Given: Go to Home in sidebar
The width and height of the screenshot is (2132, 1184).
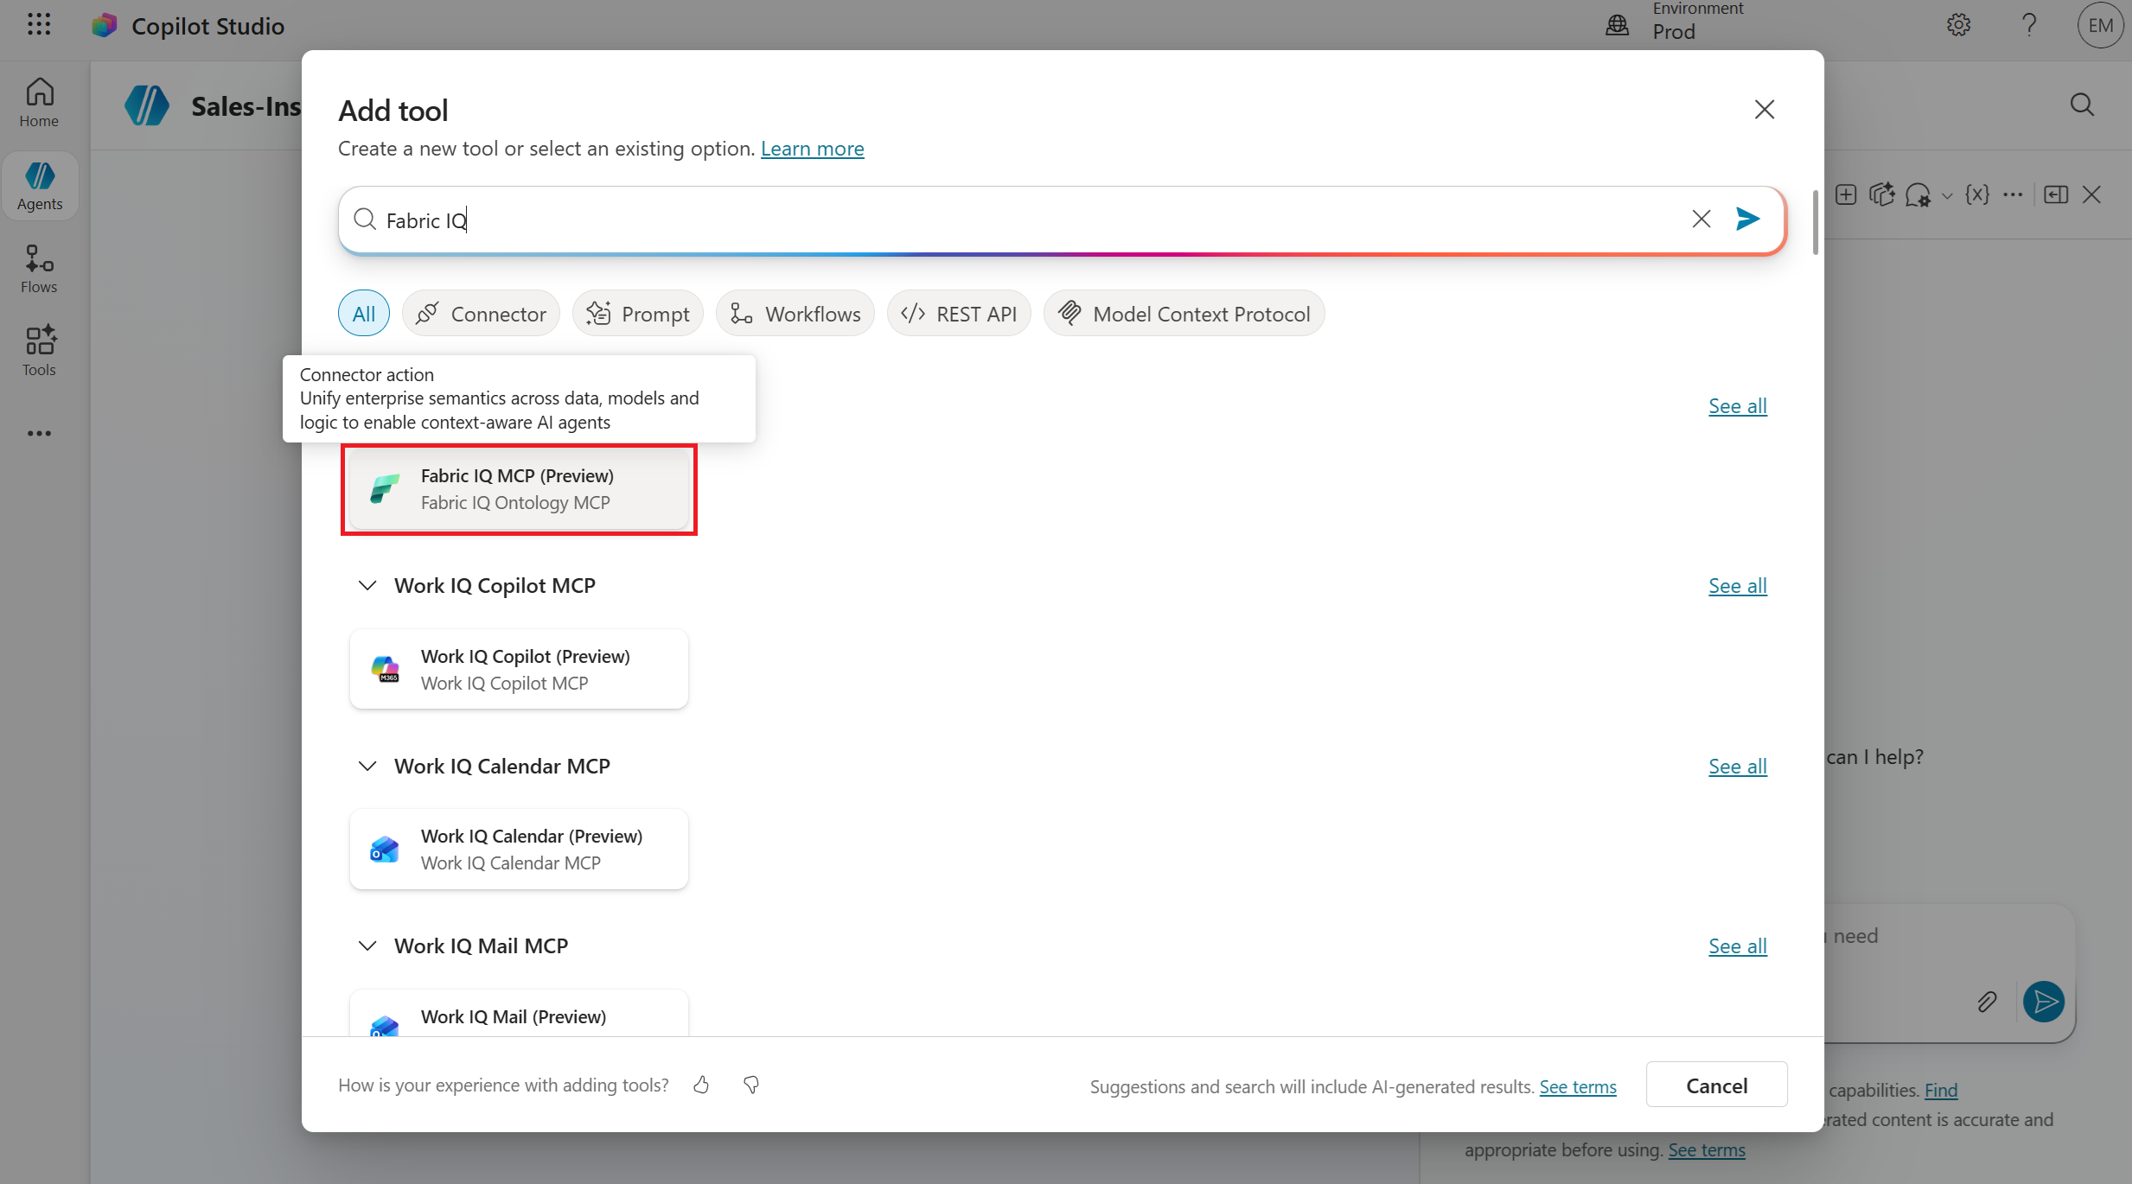Looking at the screenshot, I should [40, 103].
